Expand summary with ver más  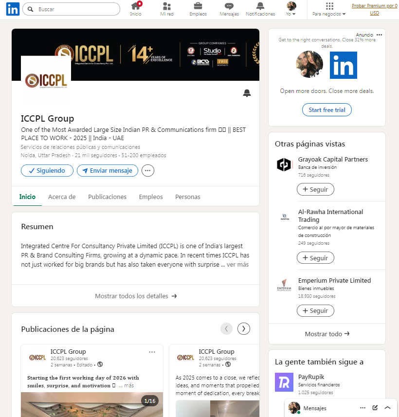point(237,265)
